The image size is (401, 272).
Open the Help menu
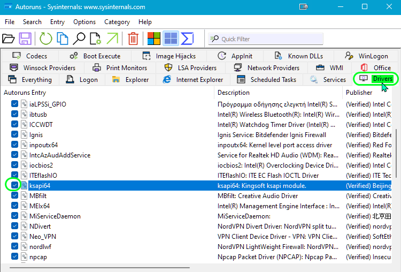[145, 22]
